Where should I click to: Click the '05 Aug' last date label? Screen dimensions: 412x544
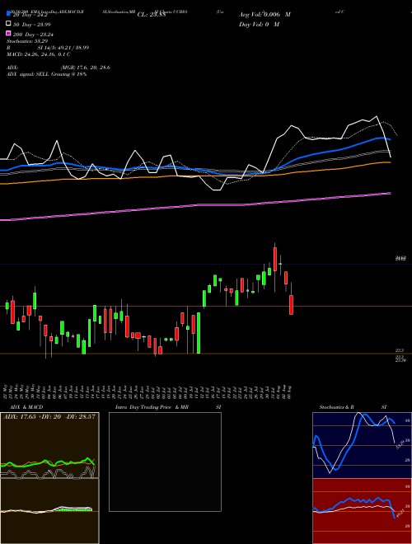click(x=289, y=391)
